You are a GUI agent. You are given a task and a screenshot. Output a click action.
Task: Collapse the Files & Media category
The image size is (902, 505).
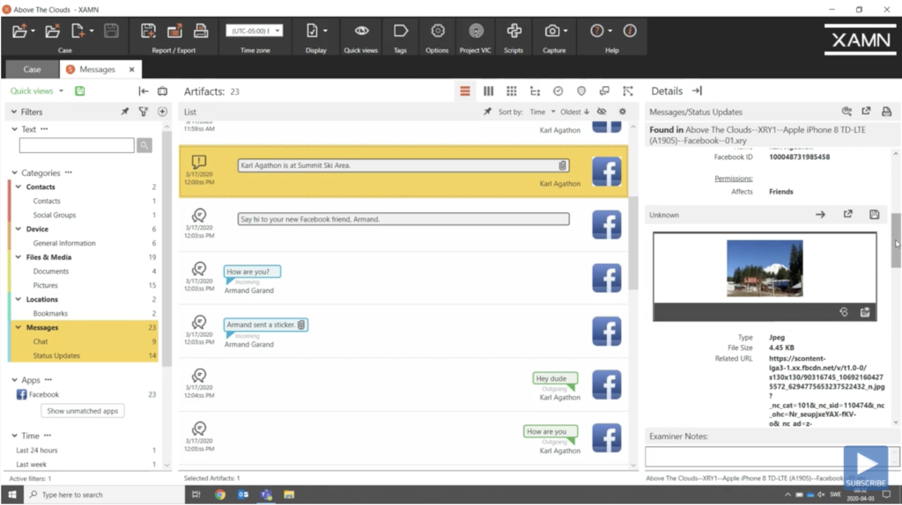tap(18, 257)
